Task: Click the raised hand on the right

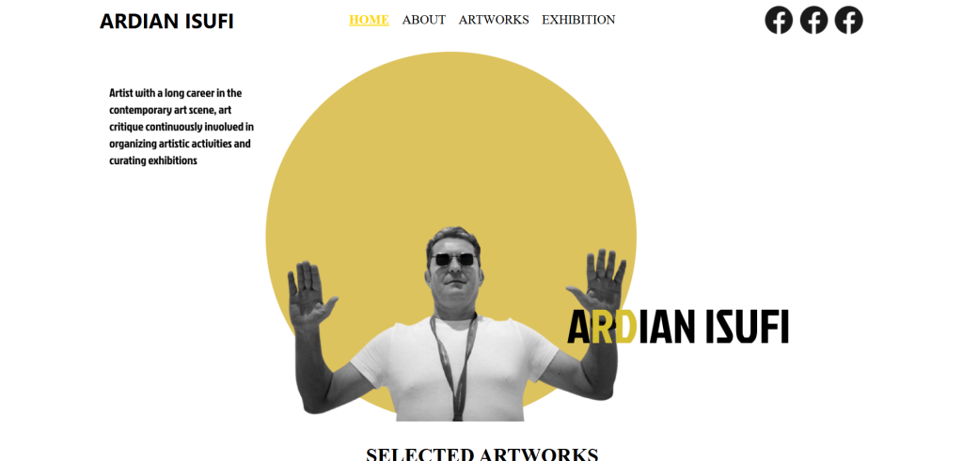Action: (599, 281)
